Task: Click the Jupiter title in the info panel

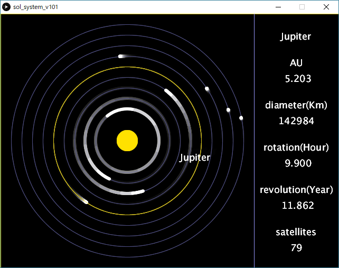Action: [296, 36]
